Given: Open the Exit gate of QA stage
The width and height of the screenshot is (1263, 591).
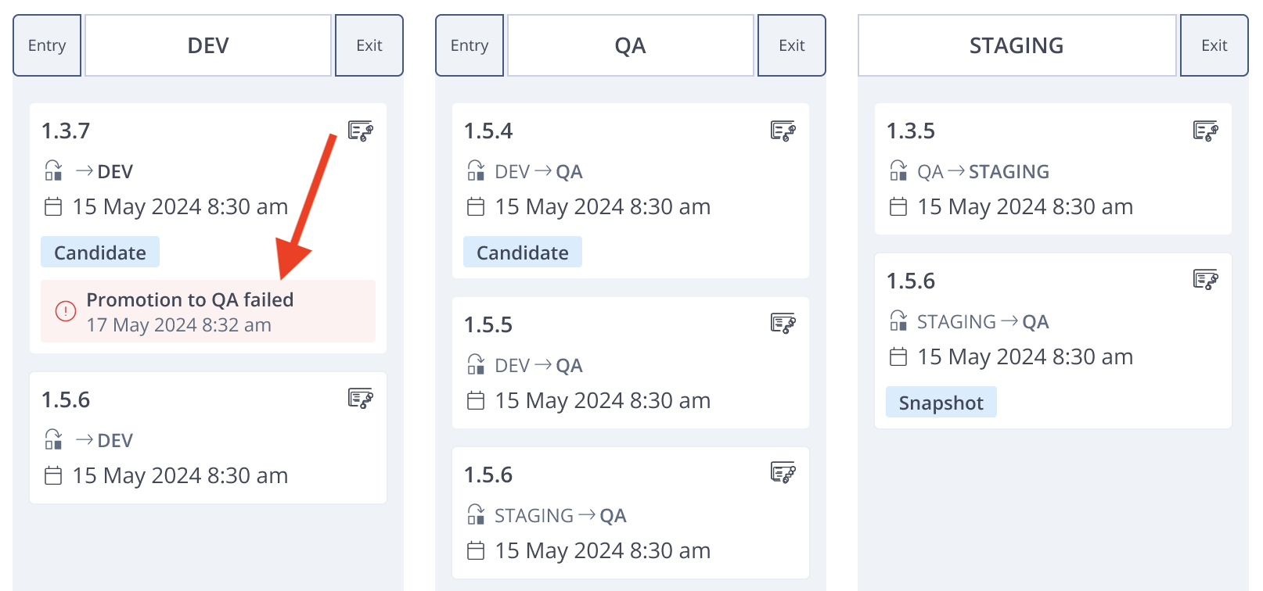Looking at the screenshot, I should (x=792, y=45).
